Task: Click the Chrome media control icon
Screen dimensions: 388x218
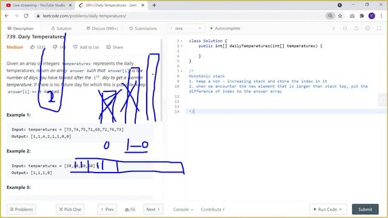Action: (x=339, y=5)
